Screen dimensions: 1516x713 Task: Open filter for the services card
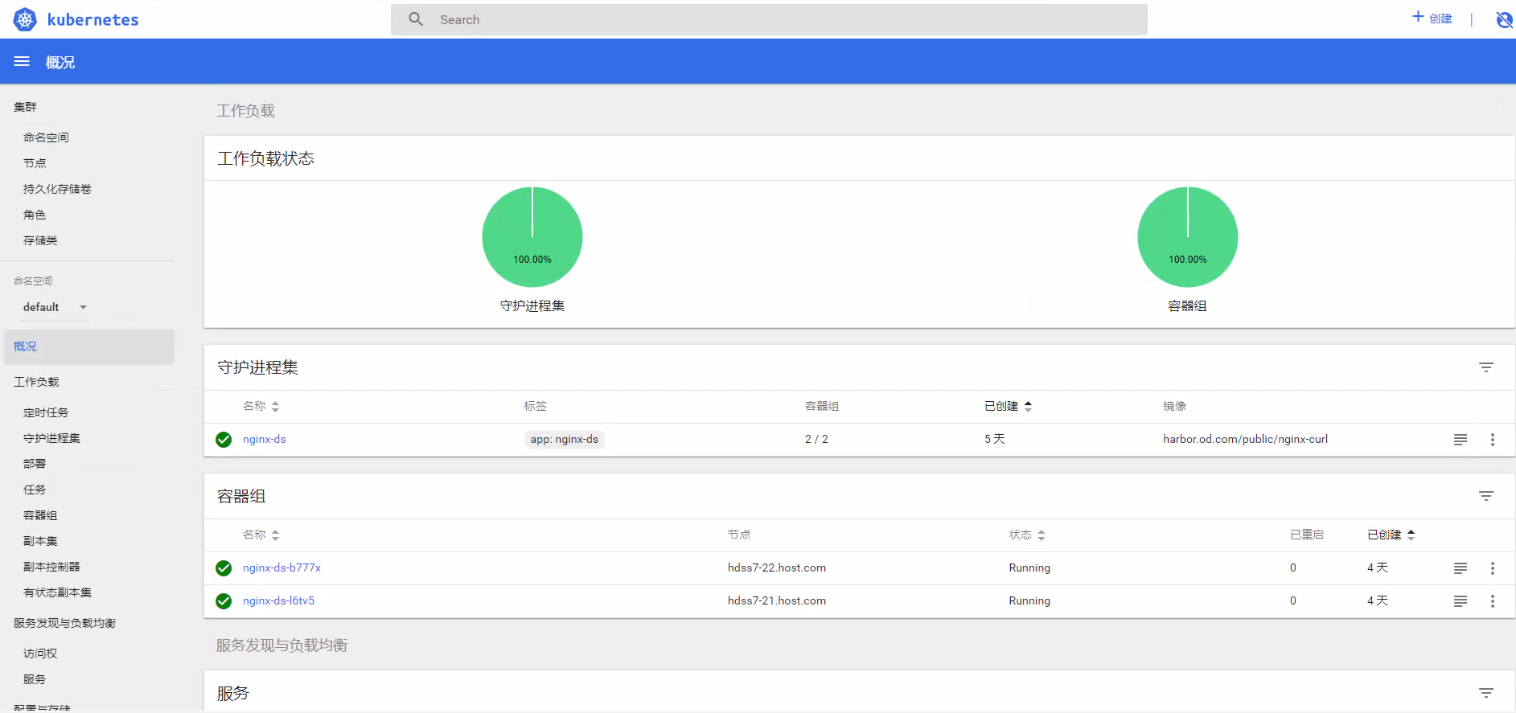coord(1486,693)
